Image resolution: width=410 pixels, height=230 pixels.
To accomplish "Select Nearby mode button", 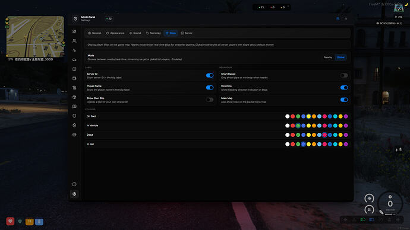I will click(x=328, y=57).
